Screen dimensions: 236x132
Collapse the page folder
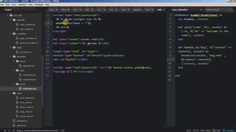tap(14, 70)
